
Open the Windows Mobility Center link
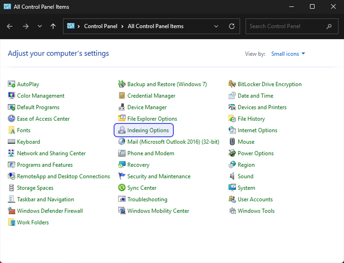(x=158, y=210)
